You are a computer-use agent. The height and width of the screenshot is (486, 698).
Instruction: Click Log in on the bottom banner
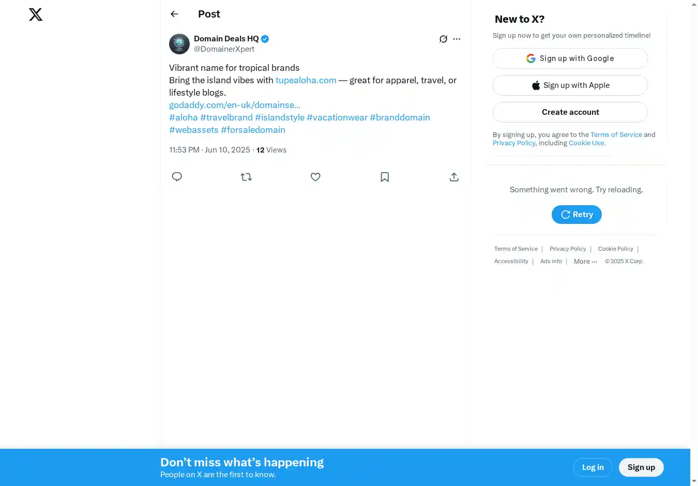593,467
